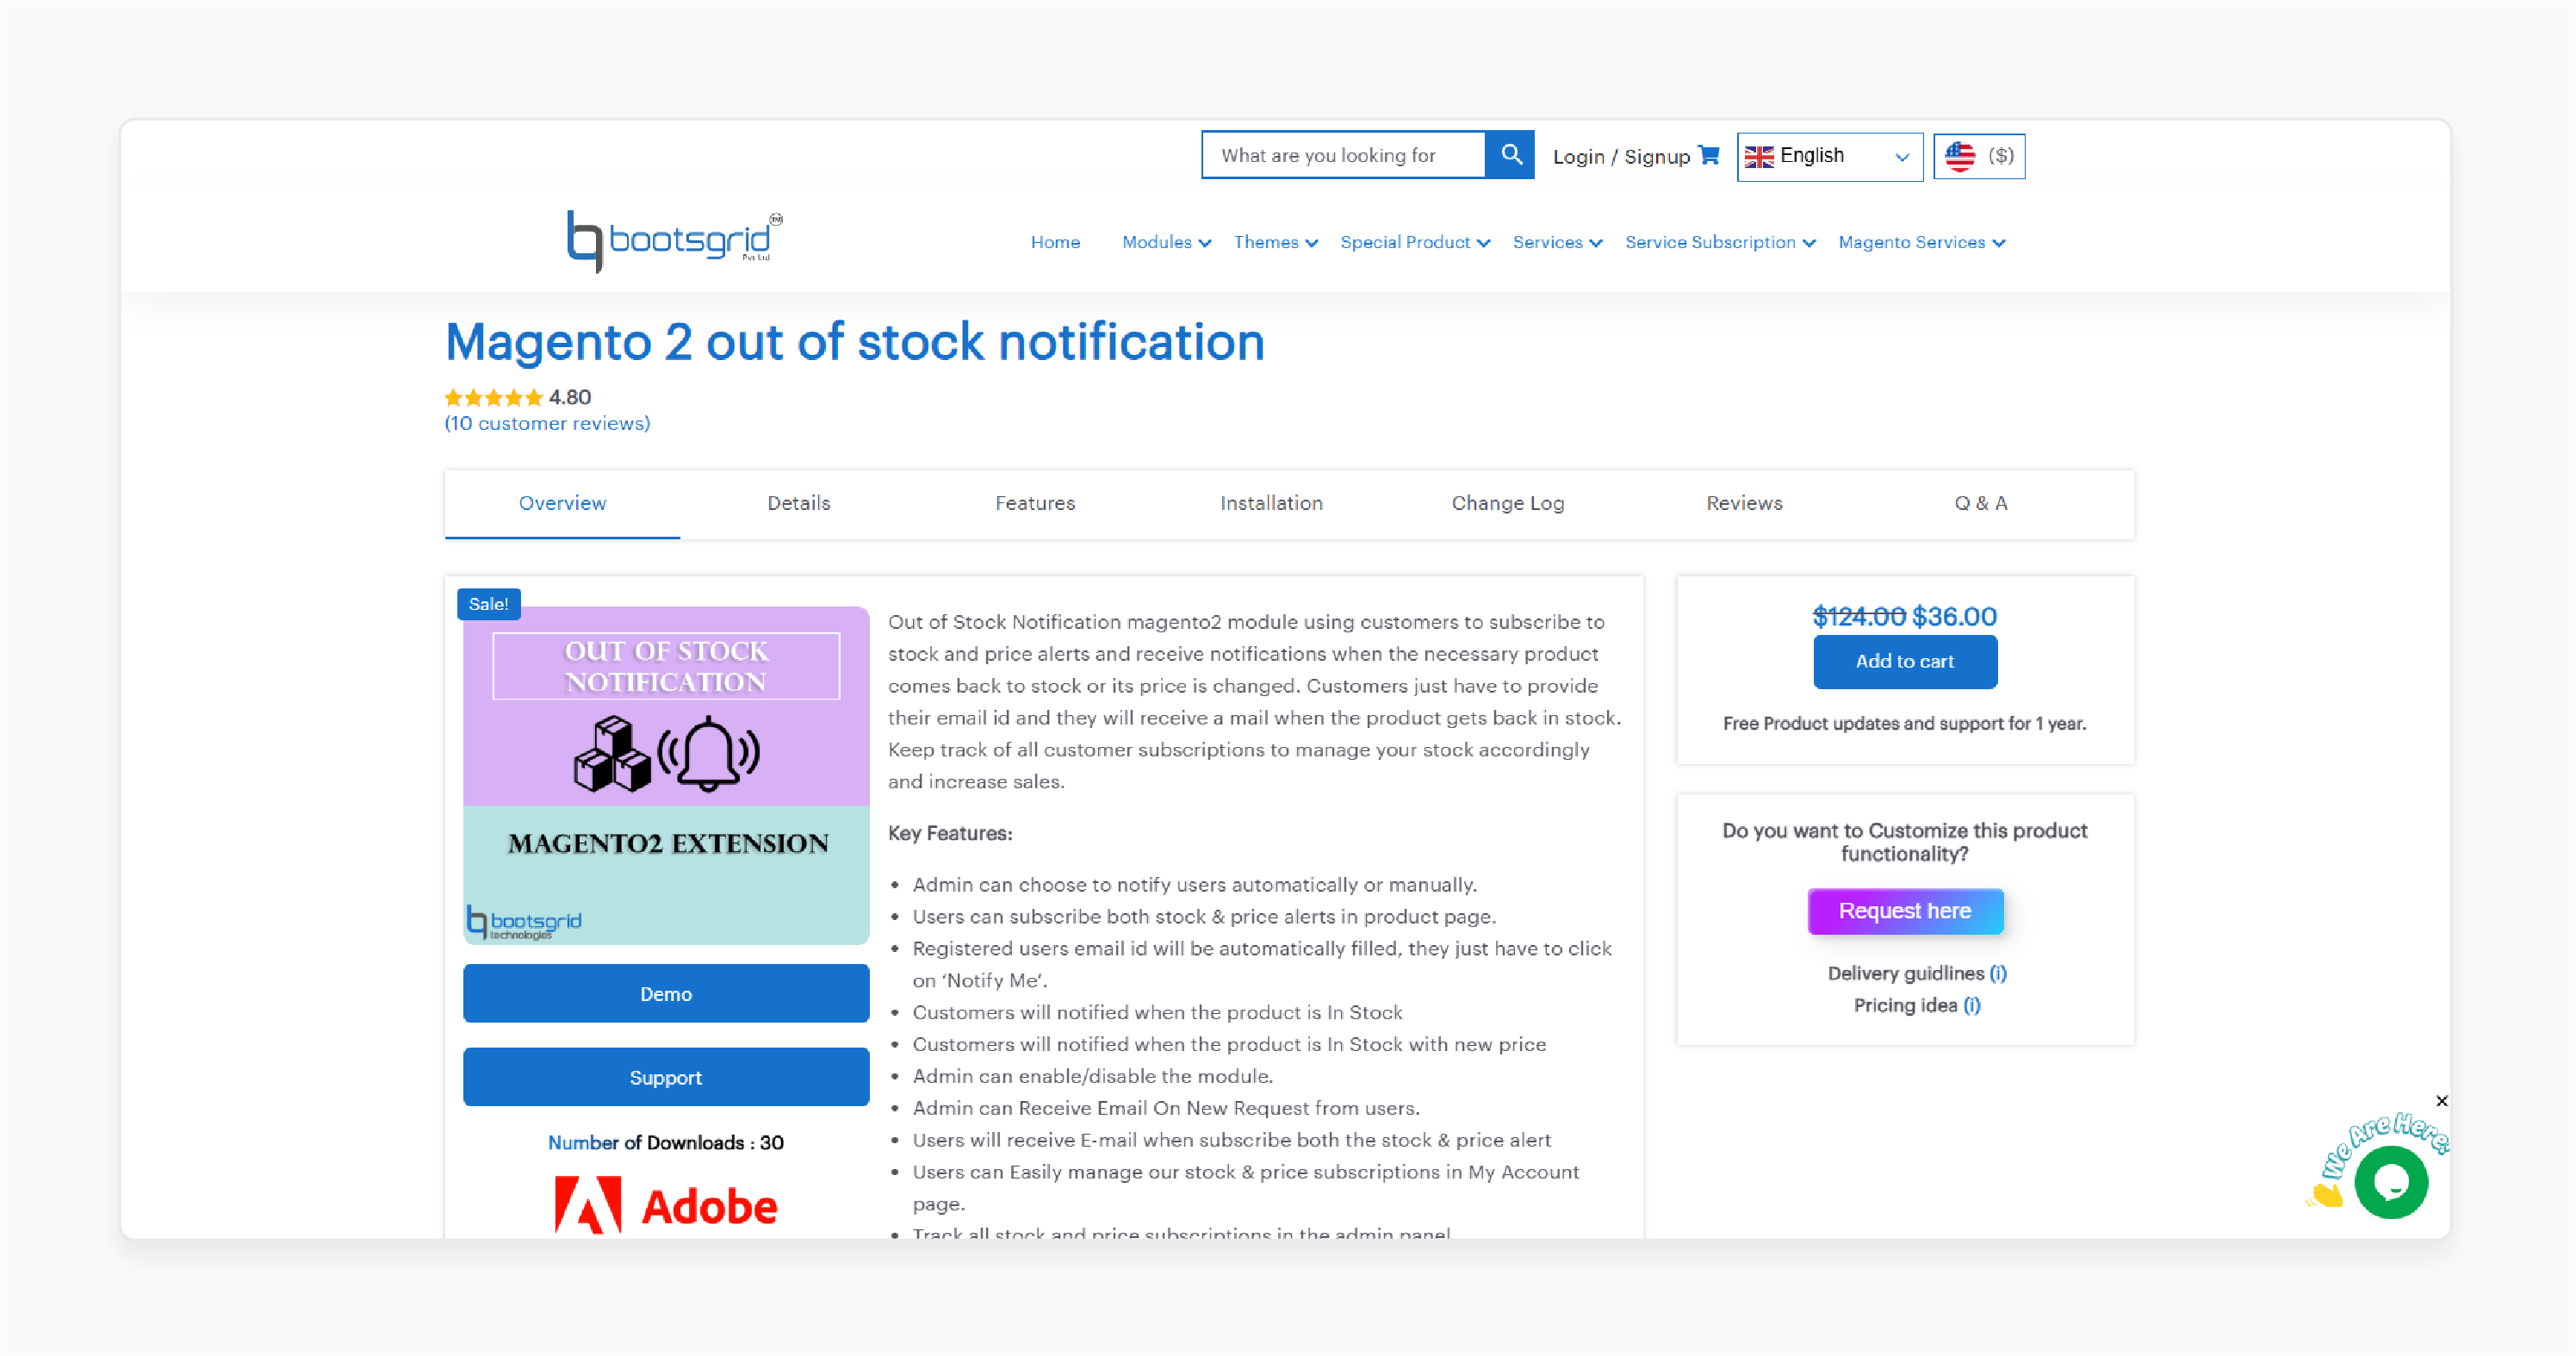
Task: Click the Pricing idea info icon
Action: [1972, 1005]
